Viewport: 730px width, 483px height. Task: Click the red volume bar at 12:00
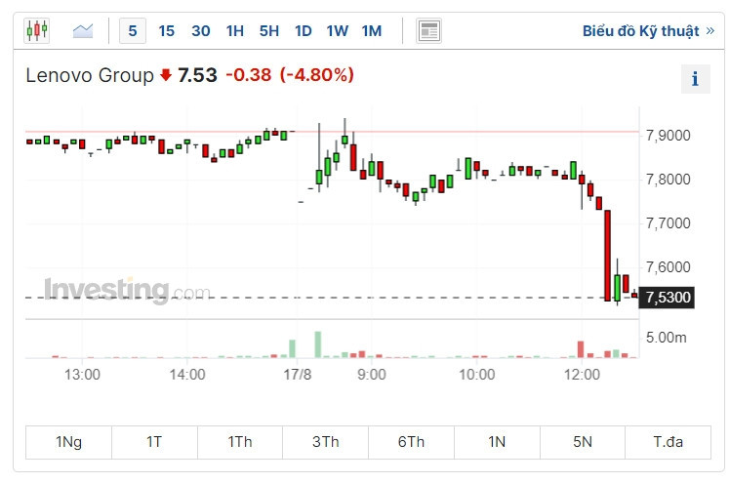581,349
